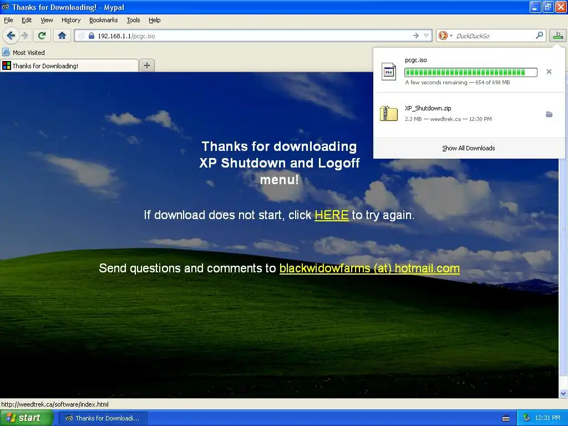Click the 'Thanks for downloading' page heading

[280, 163]
